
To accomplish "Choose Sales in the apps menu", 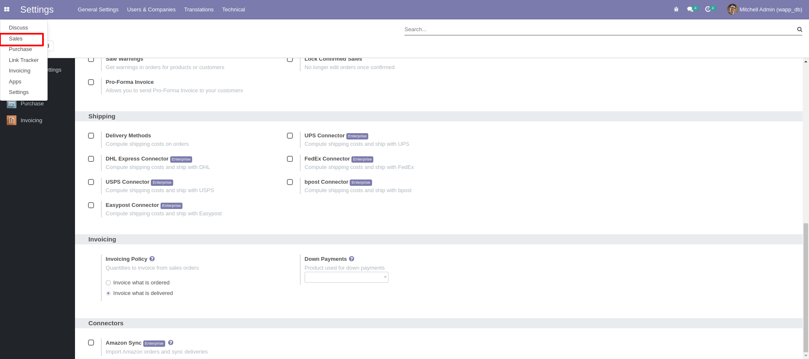I will point(16,39).
